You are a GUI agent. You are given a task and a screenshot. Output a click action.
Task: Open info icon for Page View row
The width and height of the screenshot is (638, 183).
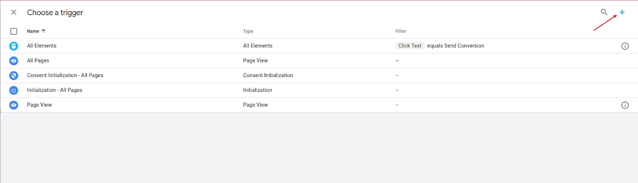coord(625,105)
